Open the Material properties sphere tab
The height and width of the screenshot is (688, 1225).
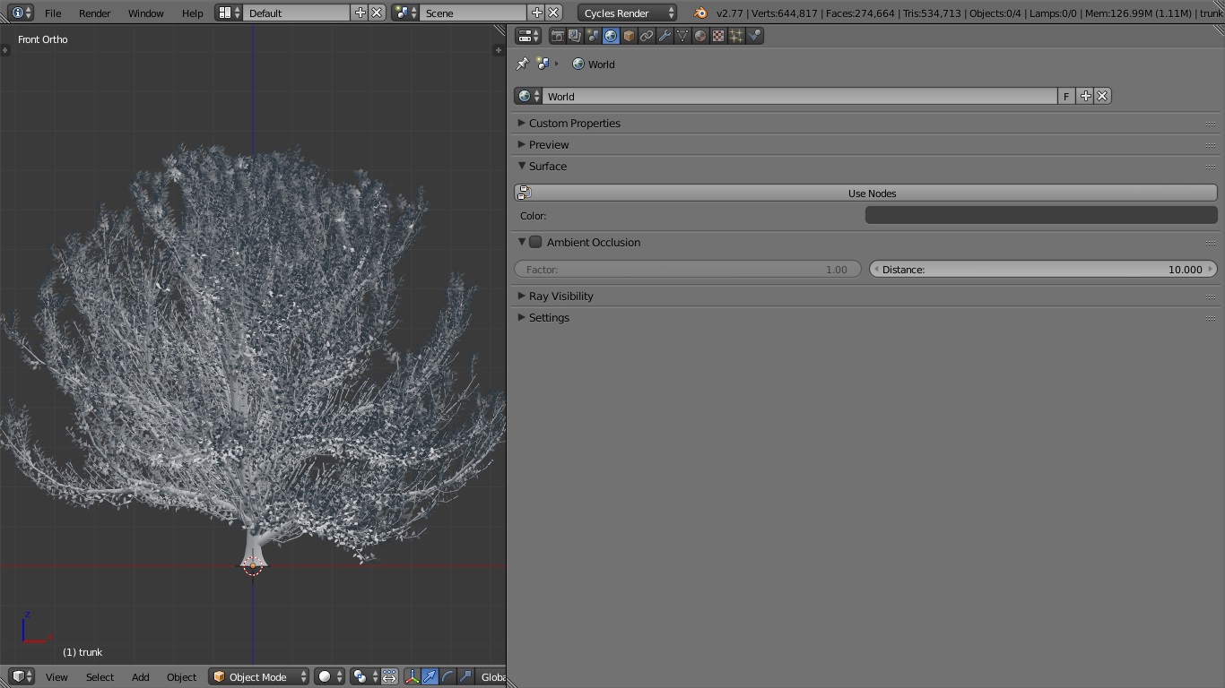700,36
